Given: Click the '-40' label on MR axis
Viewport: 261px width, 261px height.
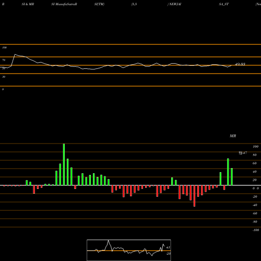Looking at the screenshot, I should tap(255, 205).
